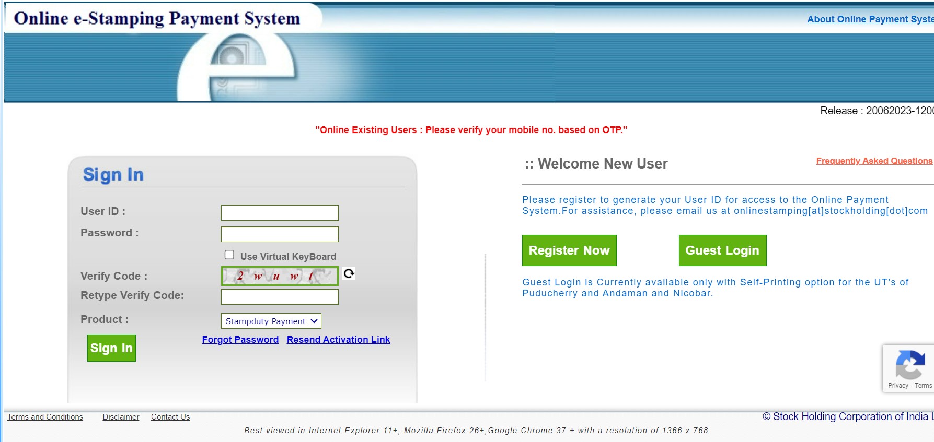Go to Contact Us
The image size is (934, 442).
coord(170,417)
